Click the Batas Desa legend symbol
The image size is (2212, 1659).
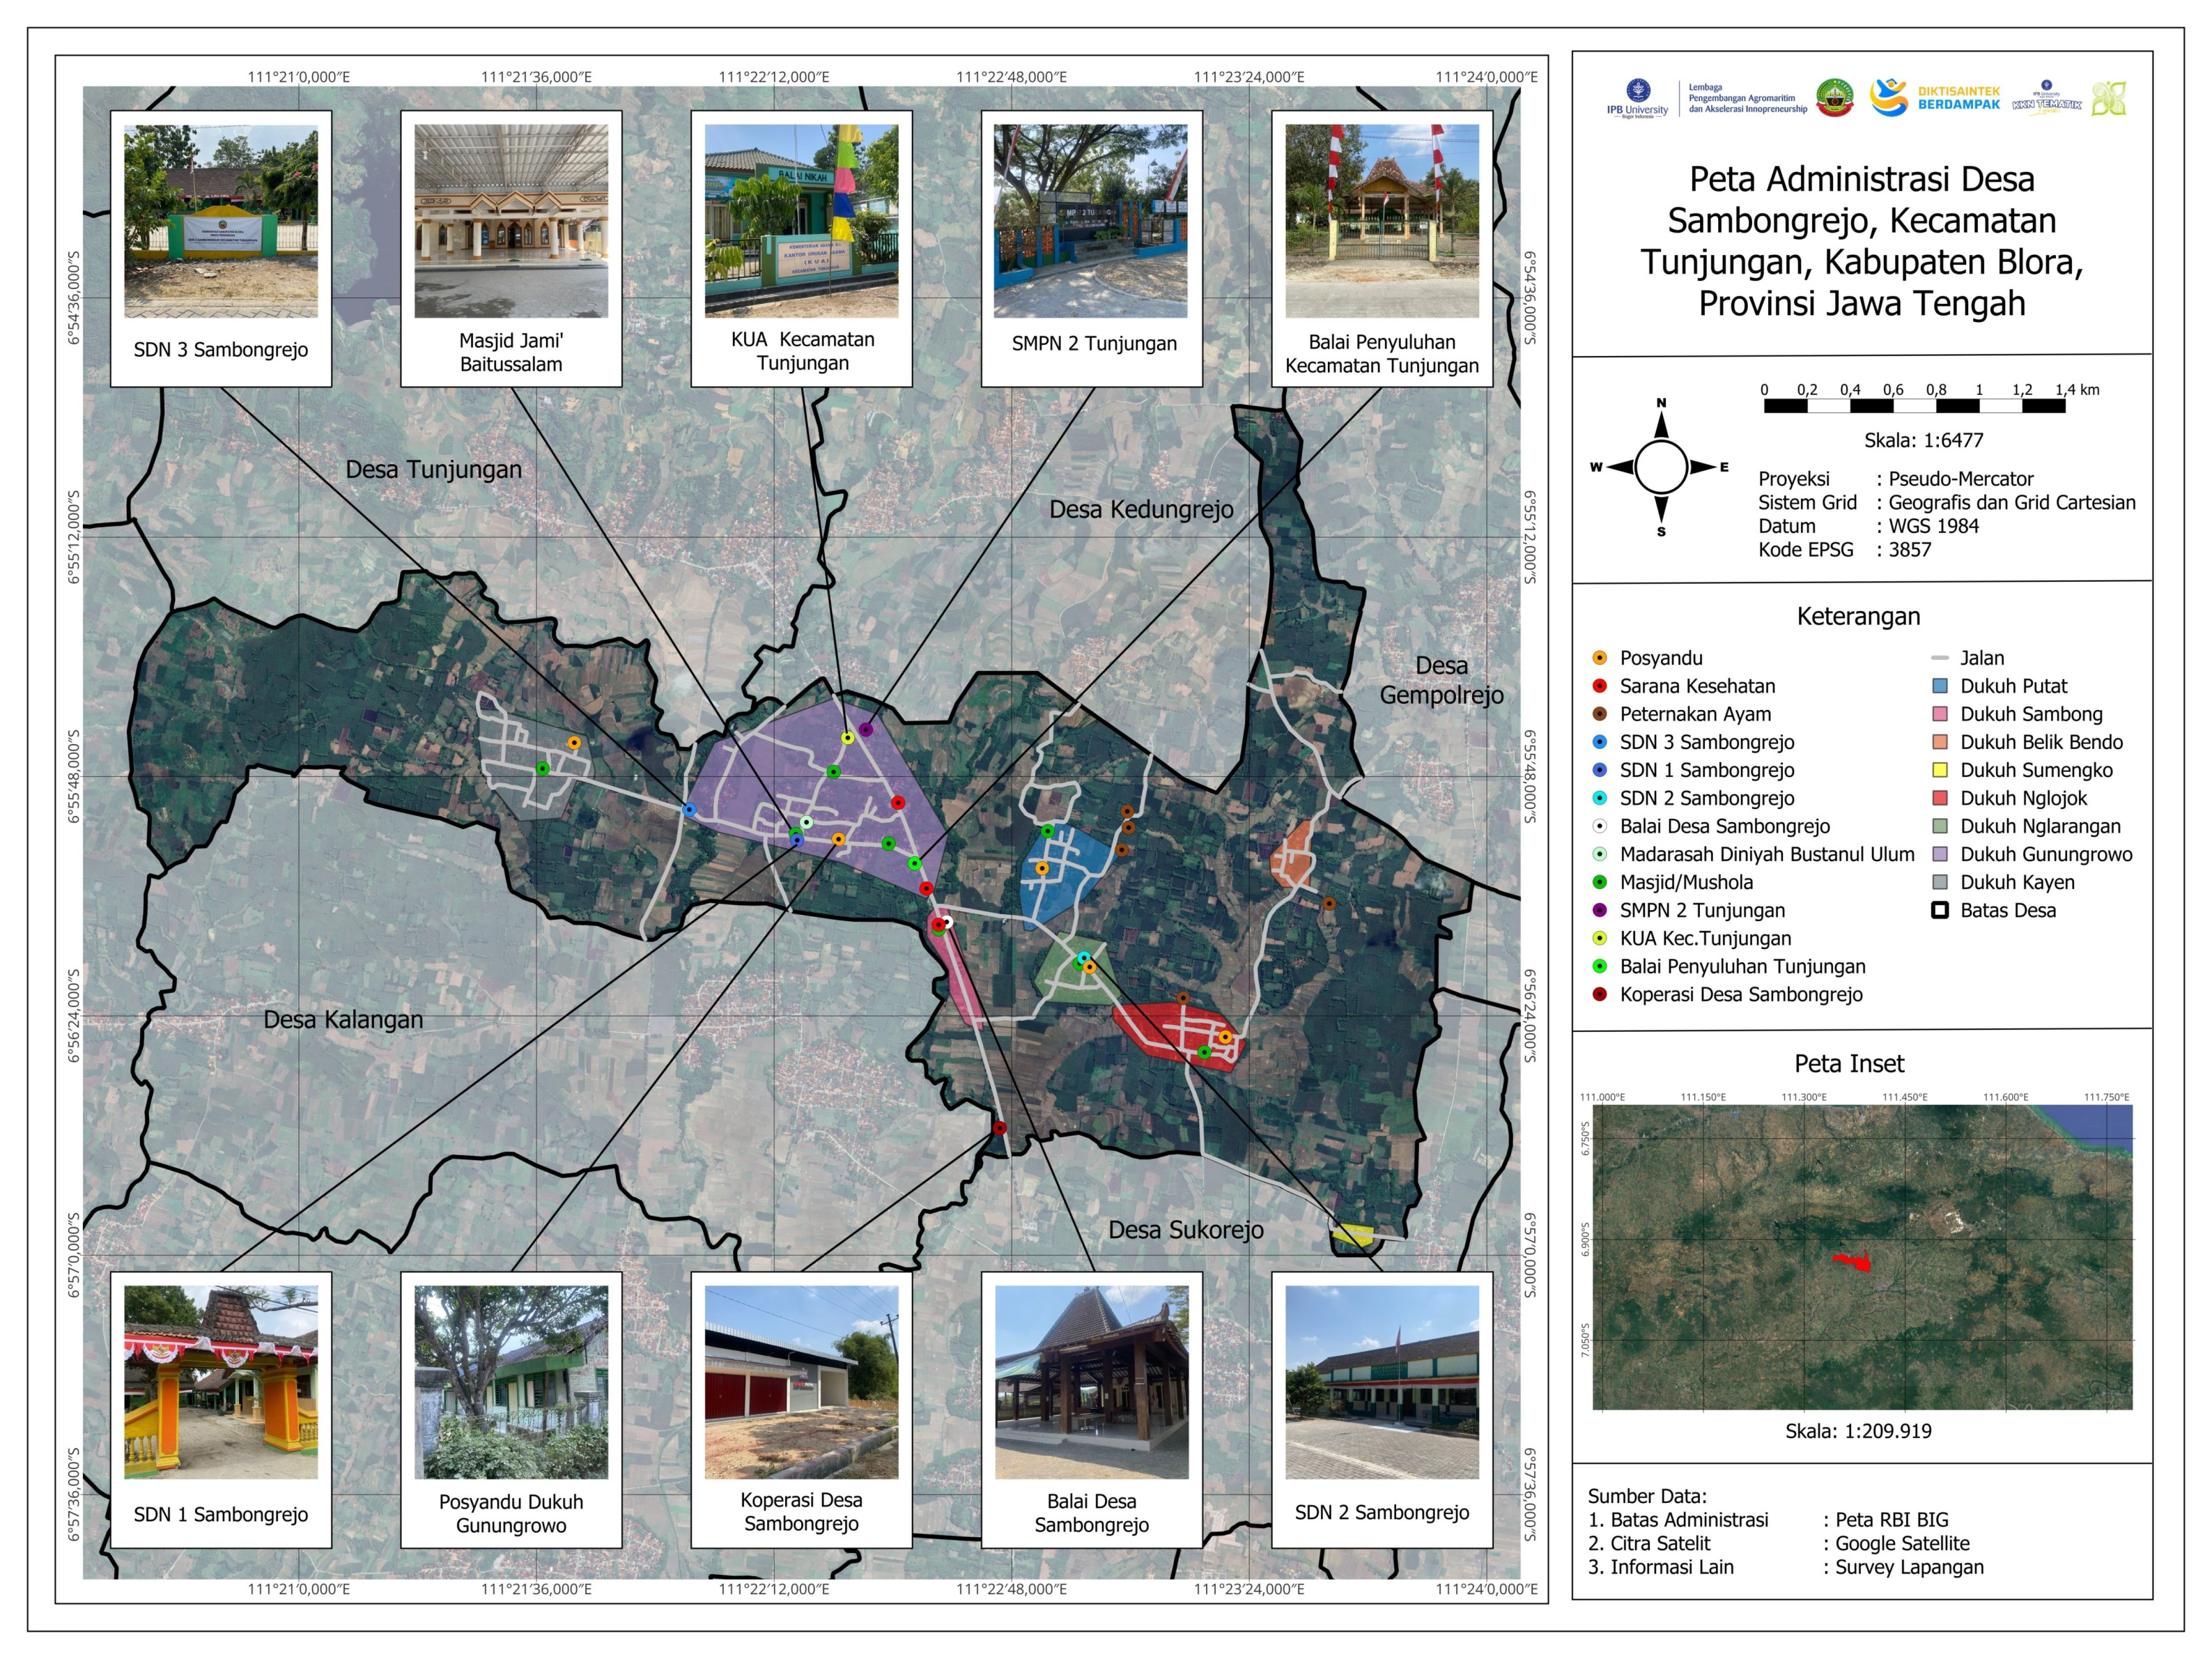coord(1940,910)
